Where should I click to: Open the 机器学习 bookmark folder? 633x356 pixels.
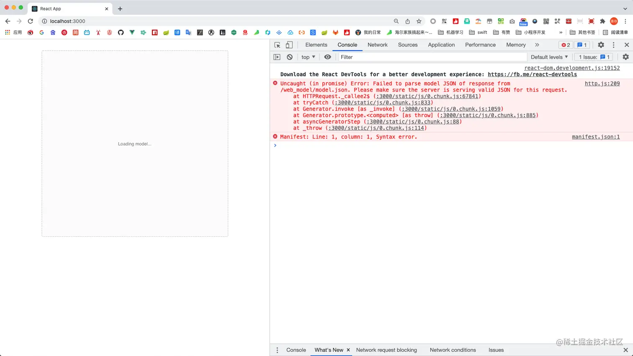pos(450,32)
